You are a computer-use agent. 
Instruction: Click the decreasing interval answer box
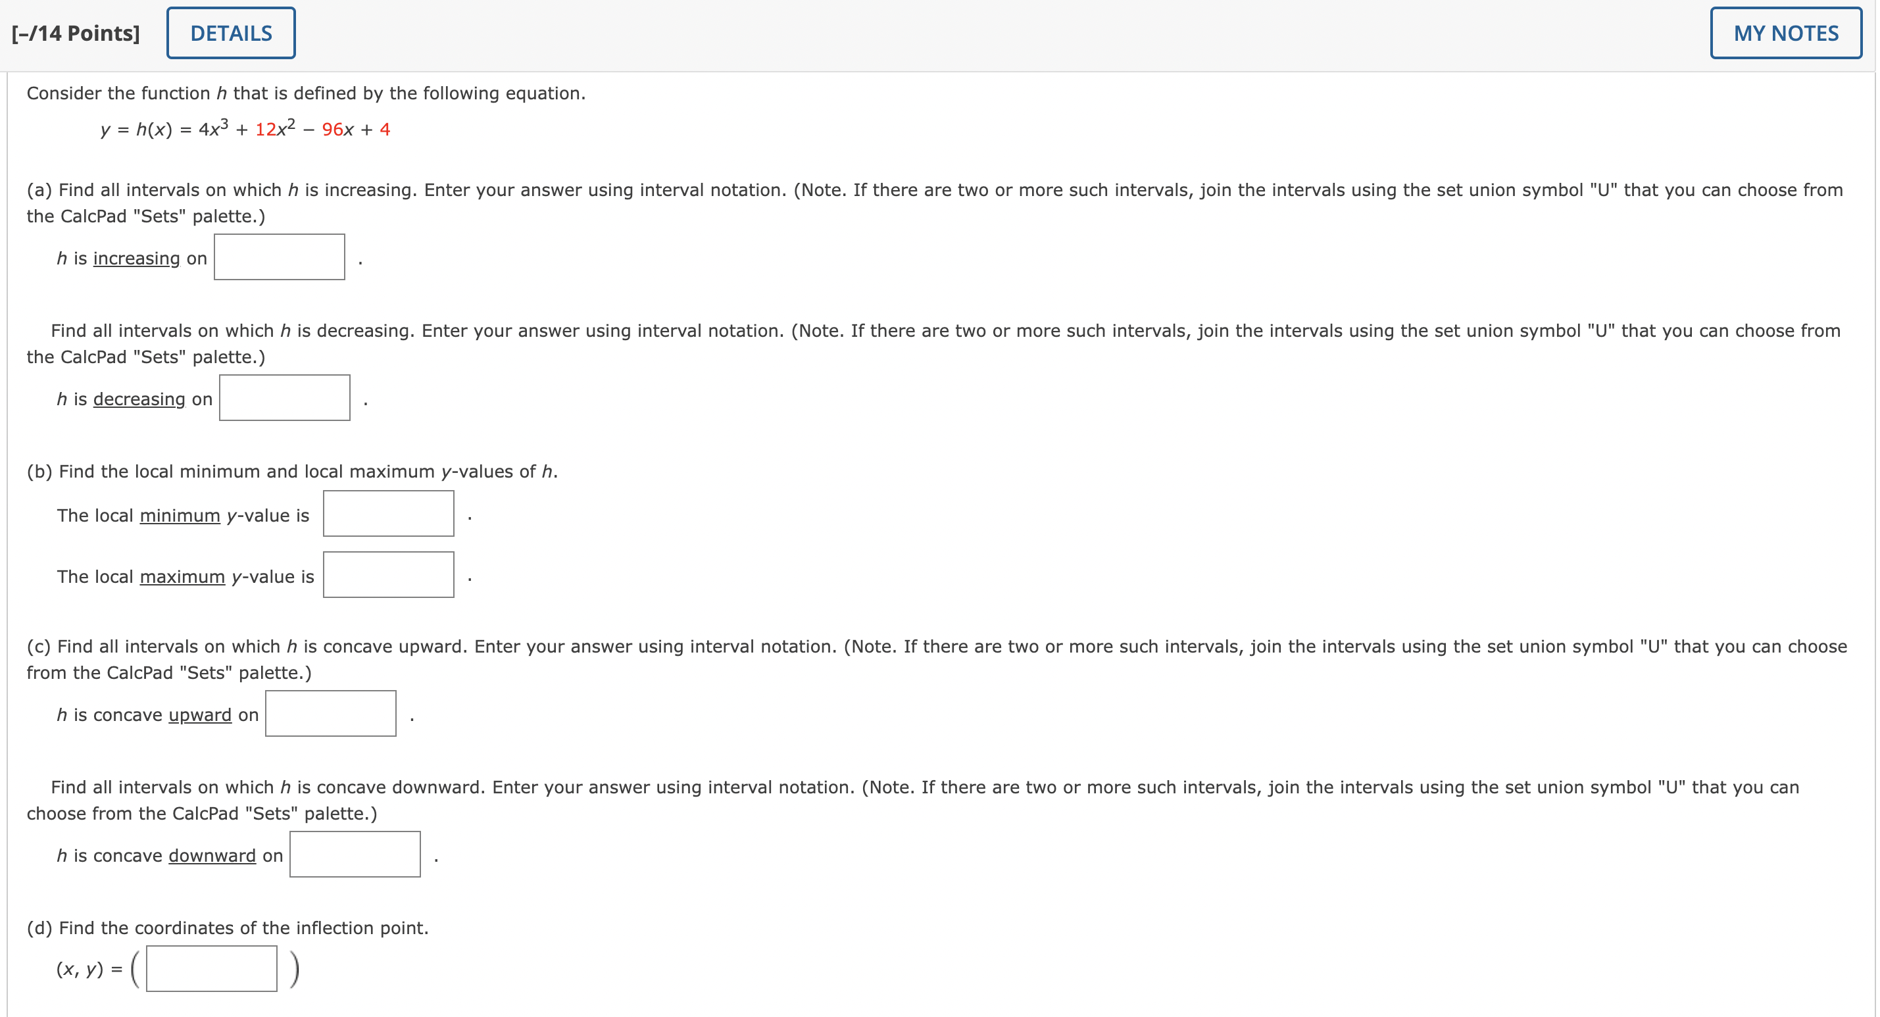pos(284,397)
